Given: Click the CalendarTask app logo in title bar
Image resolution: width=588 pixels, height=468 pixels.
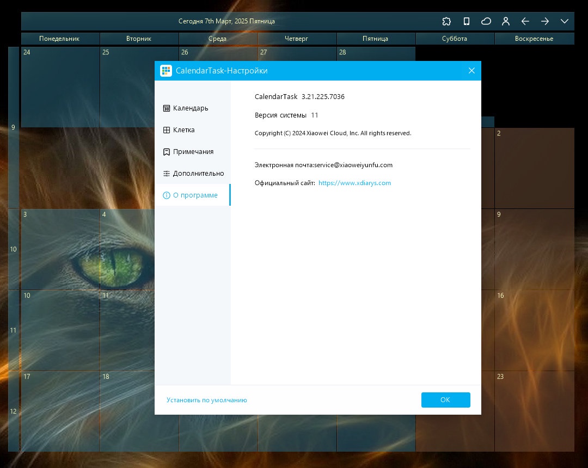Looking at the screenshot, I should click(x=166, y=70).
